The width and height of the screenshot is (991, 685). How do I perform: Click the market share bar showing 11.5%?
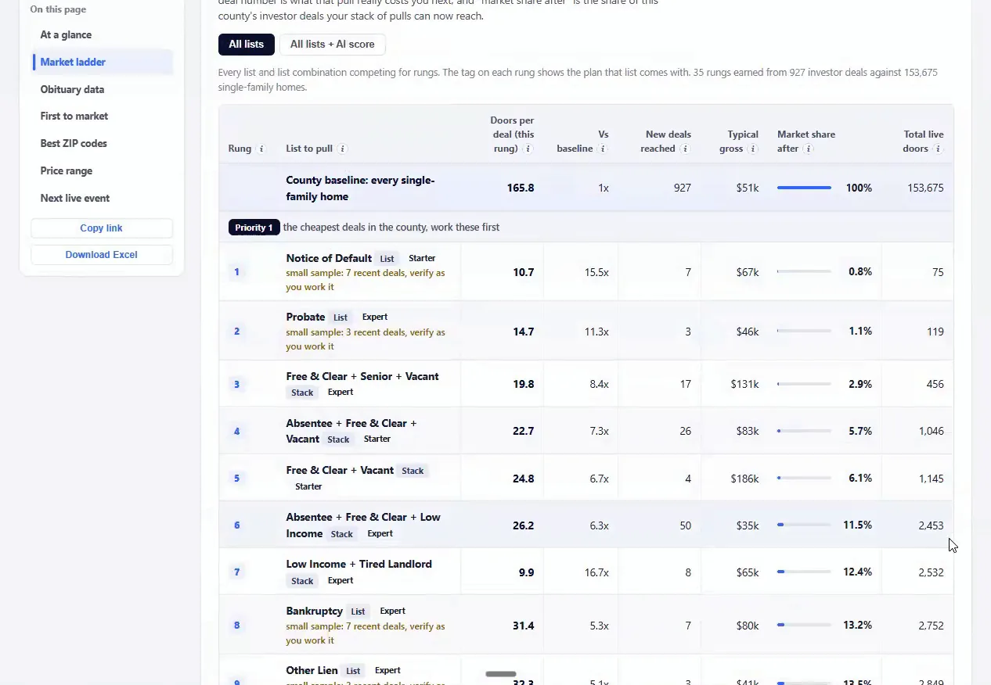point(804,525)
